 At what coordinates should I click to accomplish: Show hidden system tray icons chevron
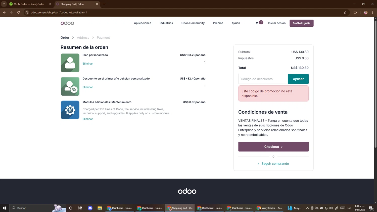pyautogui.click(x=307, y=208)
